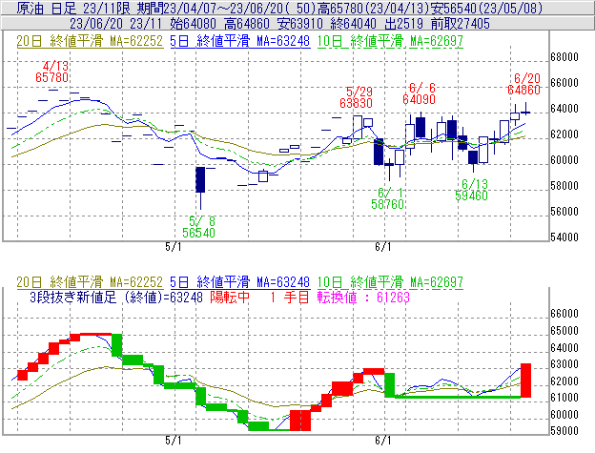The height and width of the screenshot is (453, 595).
Task: Click the 6/1 date label under the lower chart
Action: [x=383, y=441]
